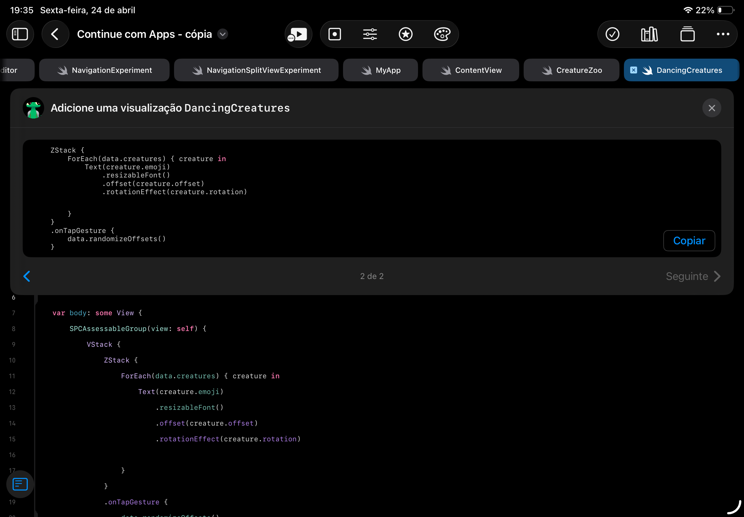Toggle the blue guide panel button
Viewport: 744px width, 517px height.
pos(20,484)
